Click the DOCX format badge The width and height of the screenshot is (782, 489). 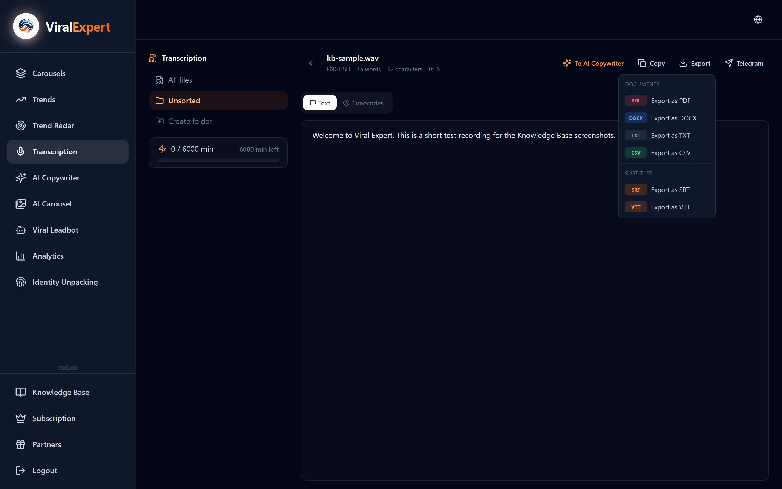636,118
